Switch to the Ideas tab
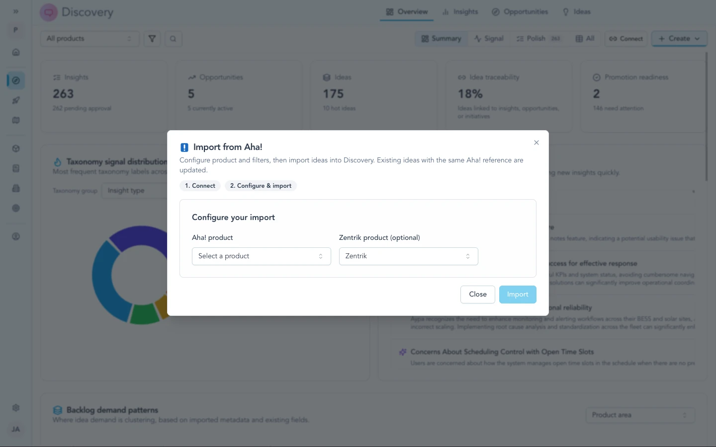Image resolution: width=716 pixels, height=447 pixels. tap(576, 11)
